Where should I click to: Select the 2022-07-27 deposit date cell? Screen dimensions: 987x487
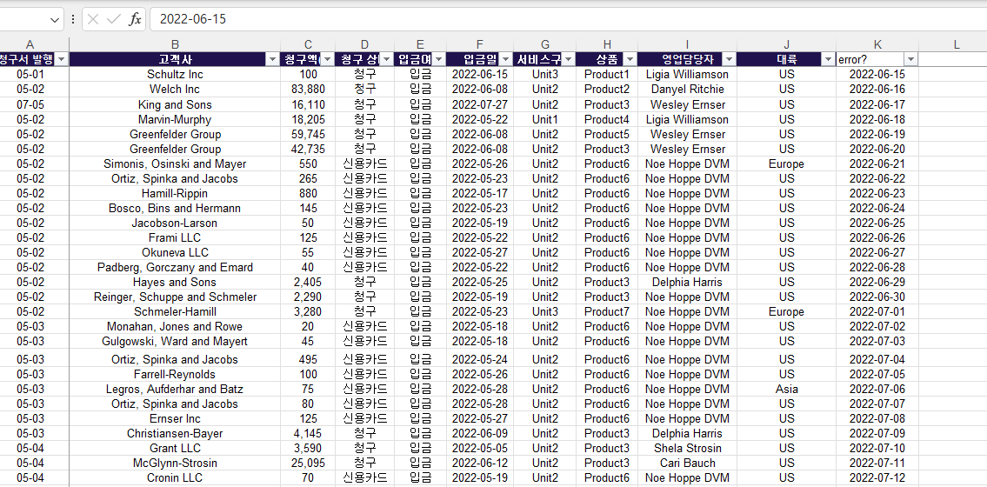coord(480,104)
